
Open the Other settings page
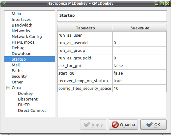tap(17, 82)
